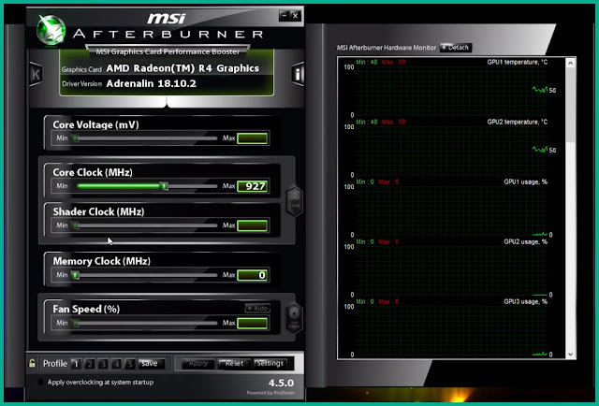Enable Auto fan speed
Viewport: 599px width, 406px height.
(x=257, y=308)
